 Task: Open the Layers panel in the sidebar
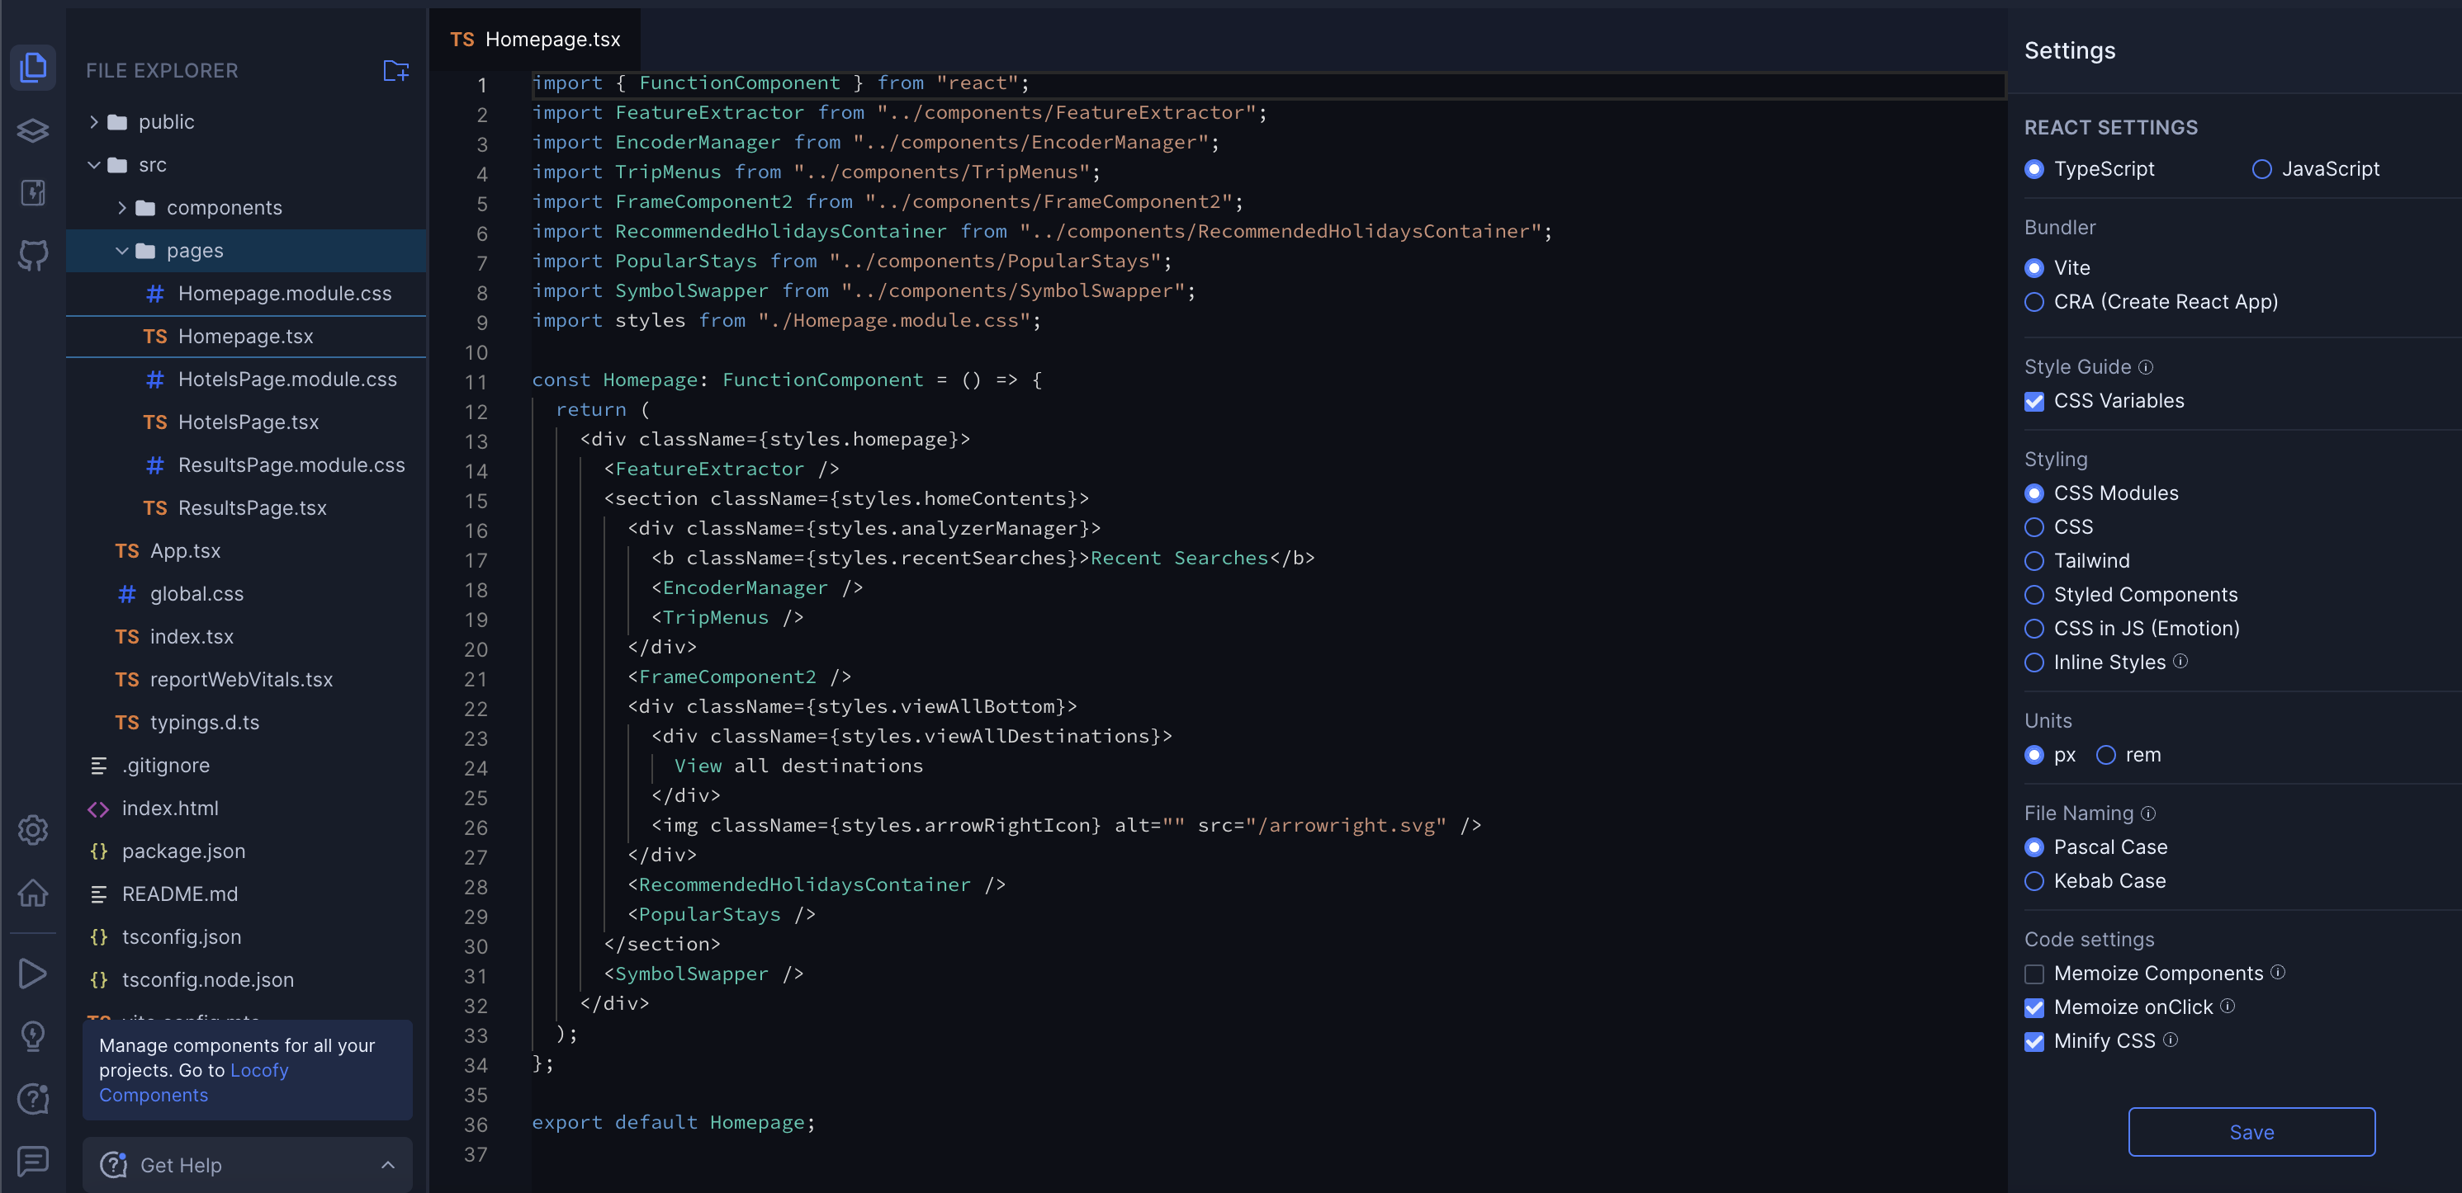(34, 131)
